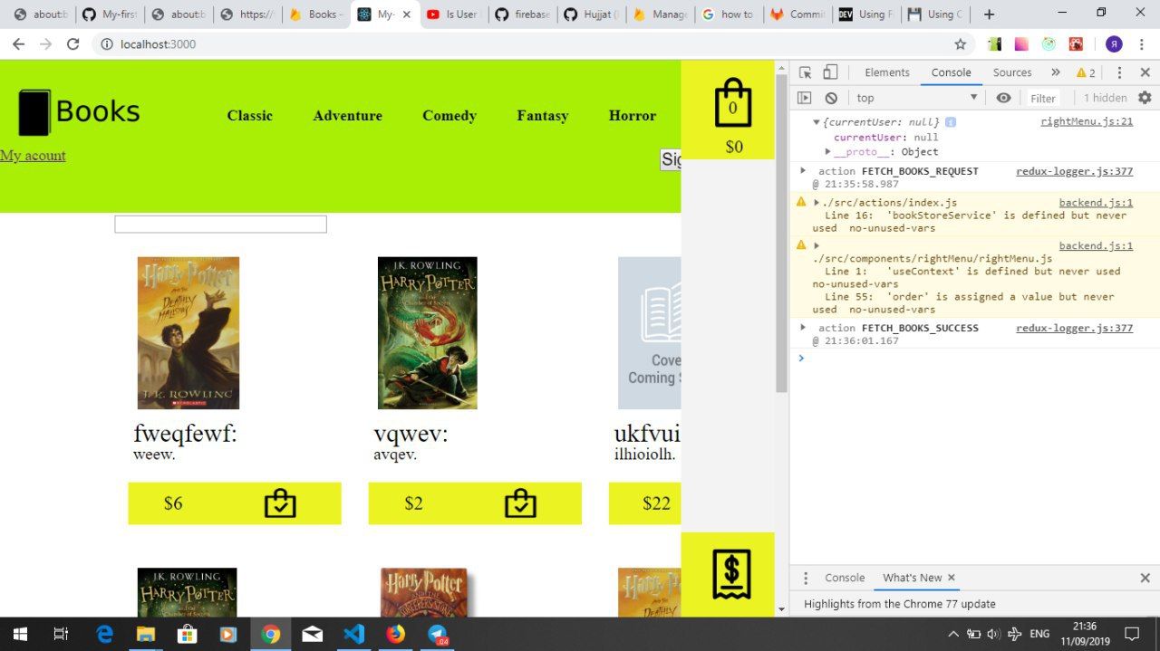Open the Chrome profile avatar
The width and height of the screenshot is (1160, 651).
pos(1114,43)
